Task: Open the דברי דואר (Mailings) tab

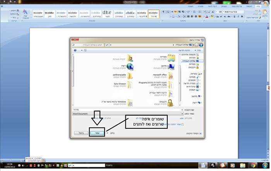Action: (212, 6)
